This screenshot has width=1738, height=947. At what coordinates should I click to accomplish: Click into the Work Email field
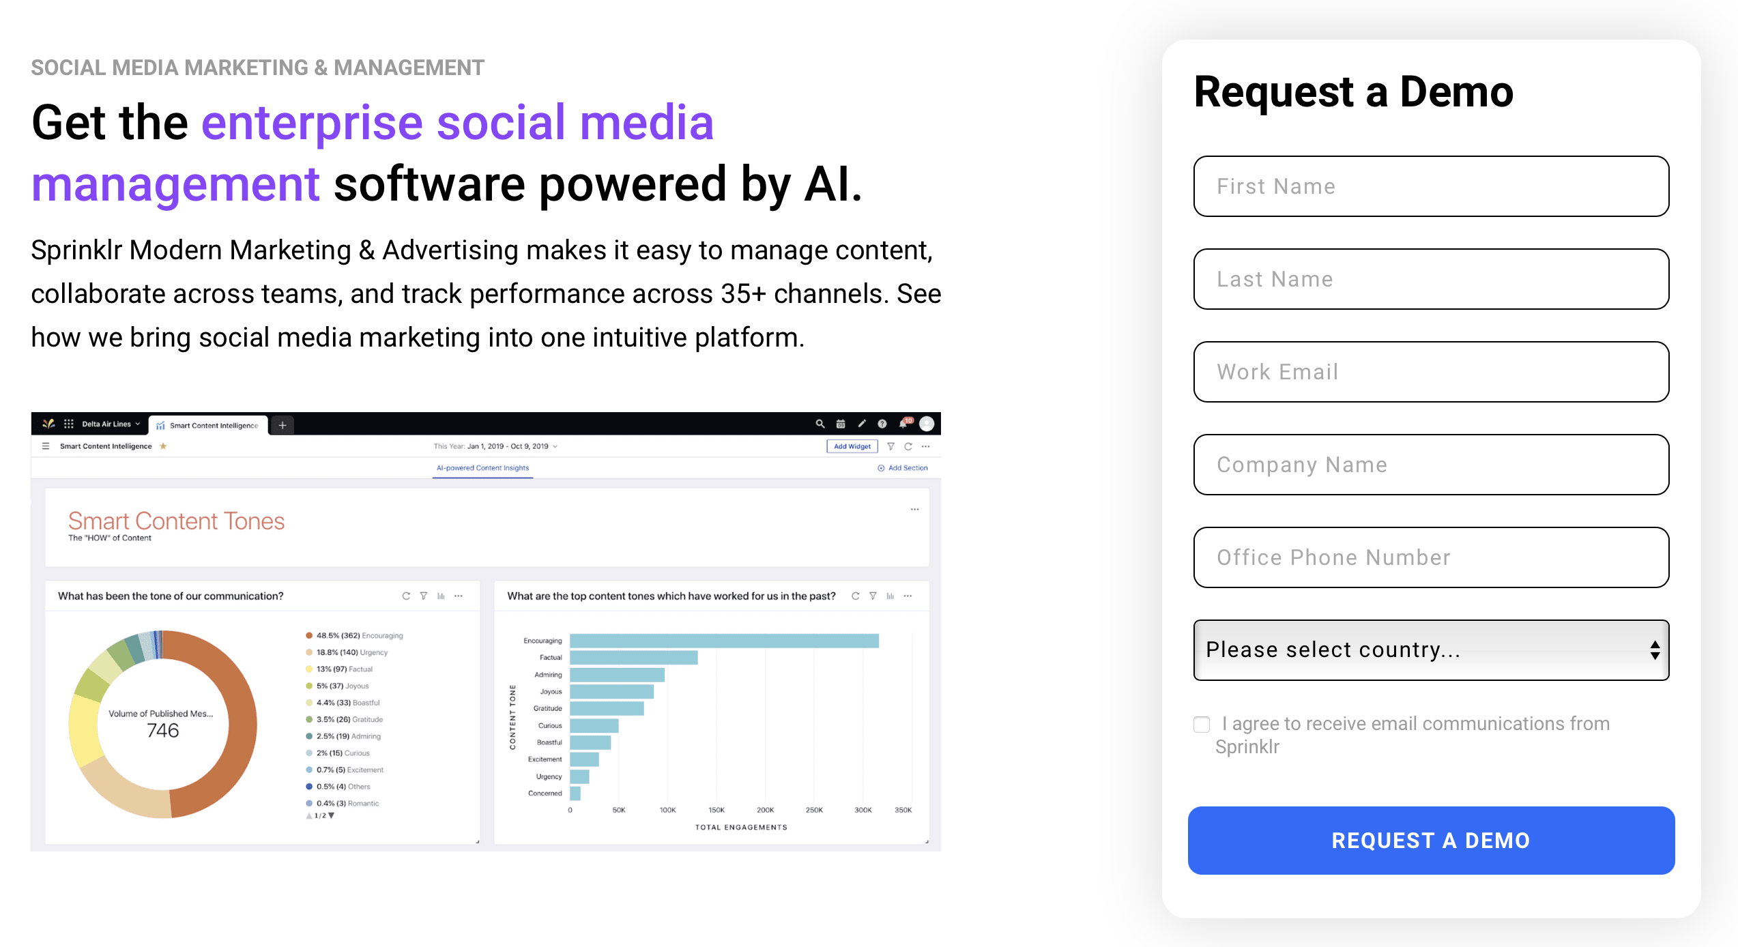pyautogui.click(x=1431, y=372)
